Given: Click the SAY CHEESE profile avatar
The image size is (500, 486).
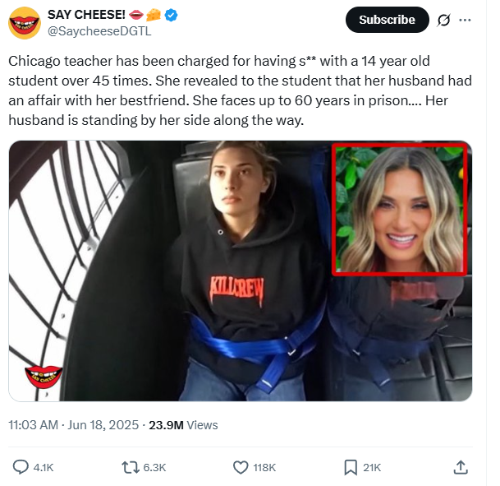Looking at the screenshot, I should 25,23.
